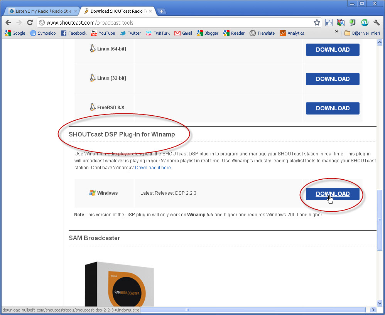385x315 pixels.
Task: Click the Windows logo icon
Action: [92, 193]
